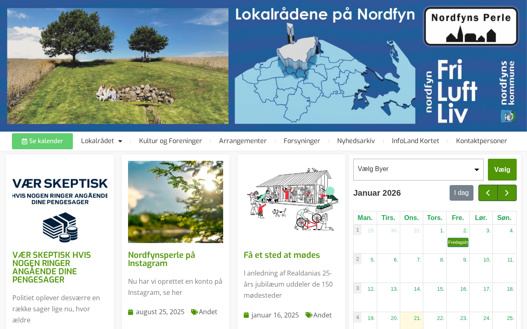
Task: Open Kontaktpersoner page
Action: pos(482,141)
